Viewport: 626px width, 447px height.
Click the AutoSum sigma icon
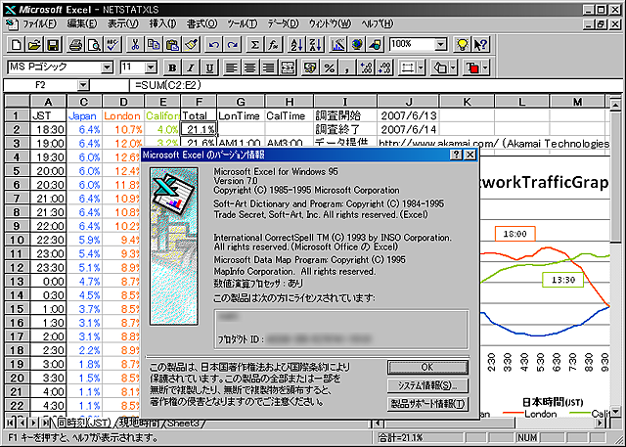254,45
